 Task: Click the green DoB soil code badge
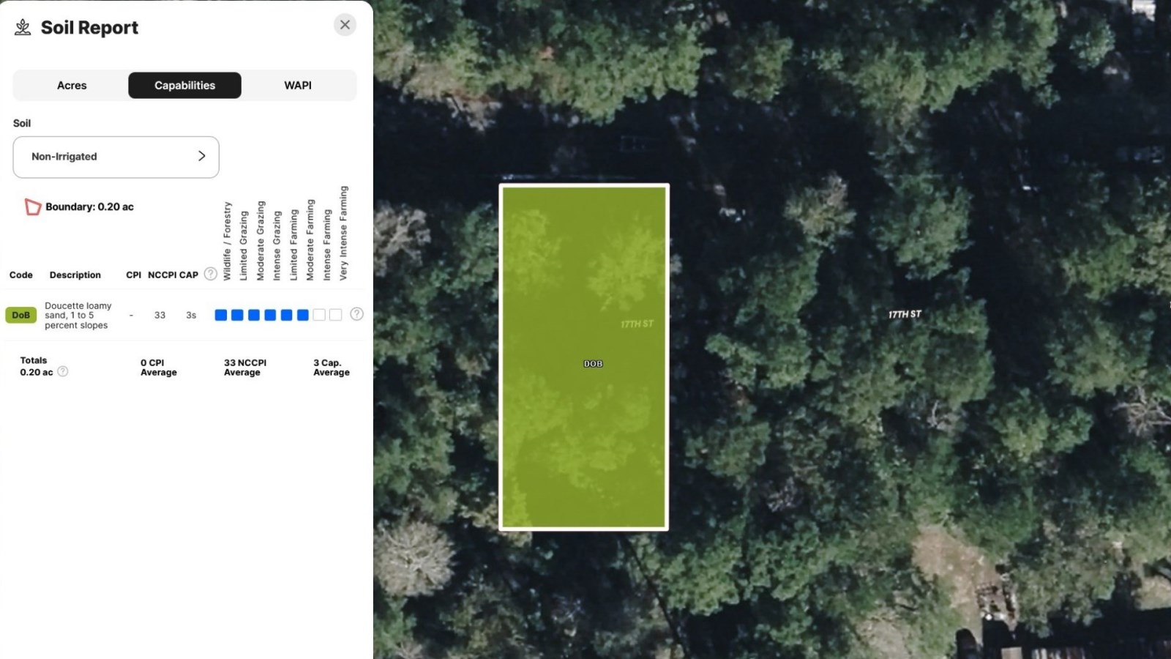20,315
